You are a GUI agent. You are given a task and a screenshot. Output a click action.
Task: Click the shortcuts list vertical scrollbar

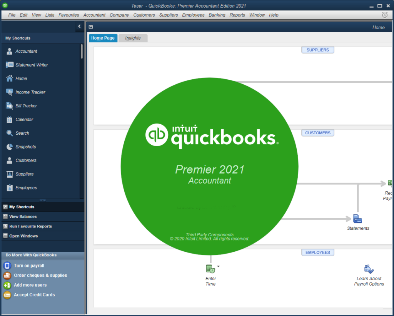pos(82,52)
